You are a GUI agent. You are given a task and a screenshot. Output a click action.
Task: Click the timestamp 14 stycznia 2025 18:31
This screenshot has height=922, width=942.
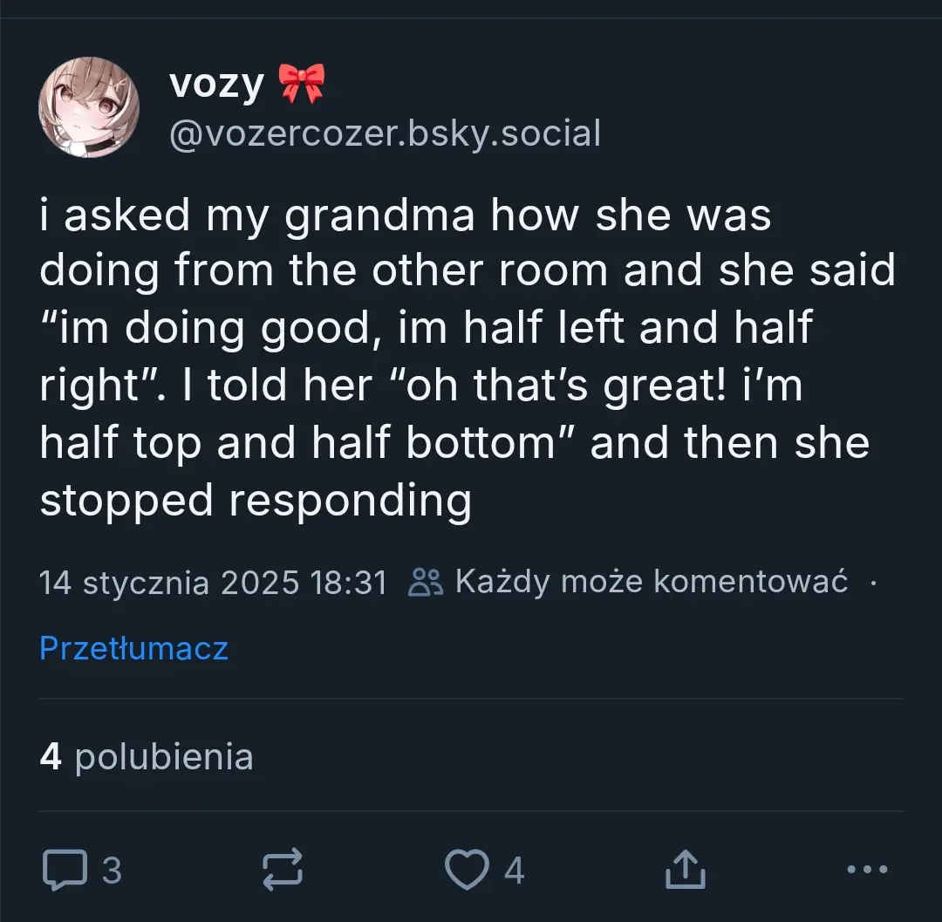tap(213, 582)
